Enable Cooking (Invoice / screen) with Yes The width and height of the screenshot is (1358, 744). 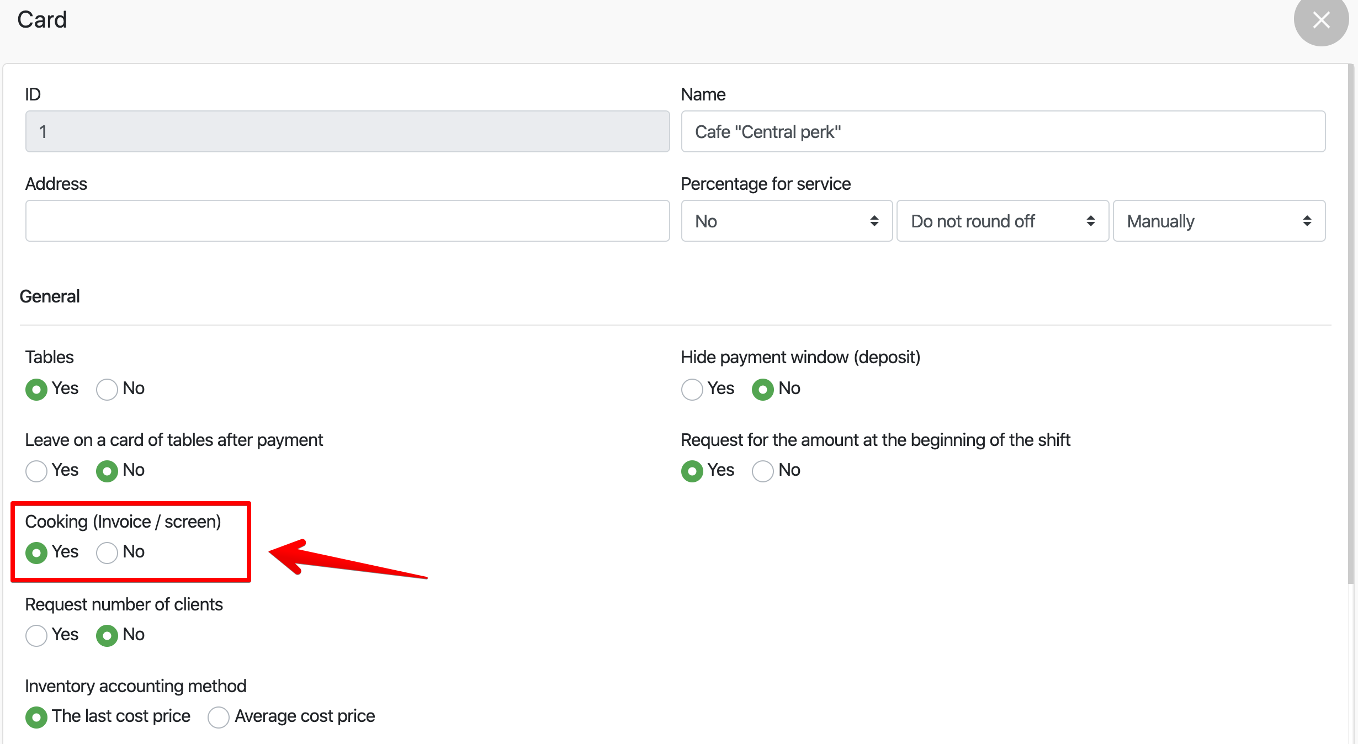36,552
